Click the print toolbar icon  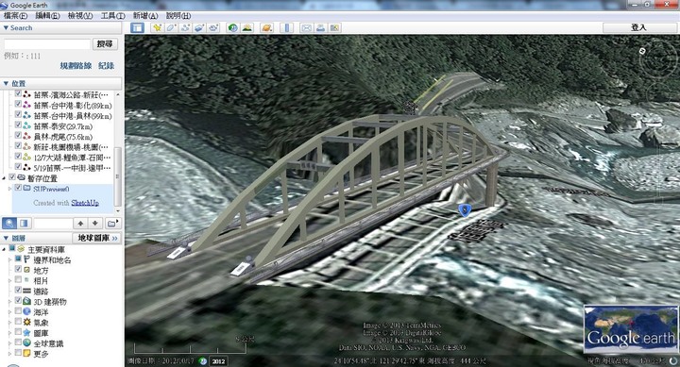click(x=320, y=27)
